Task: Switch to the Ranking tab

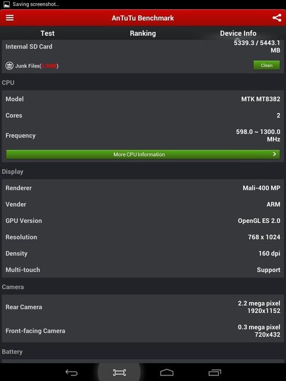Action: (x=143, y=33)
